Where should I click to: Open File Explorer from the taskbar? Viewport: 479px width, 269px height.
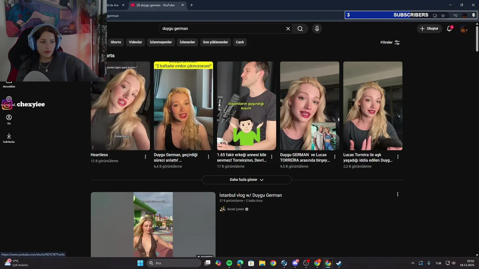coord(262,263)
